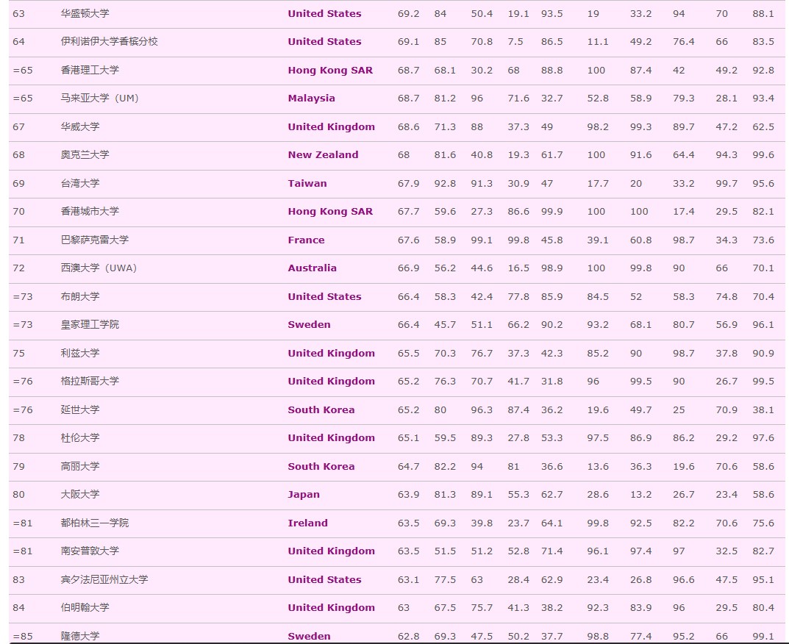Select 西澳大学（UWA）entry
Image resolution: width=789 pixels, height=644 pixels.
(99, 268)
